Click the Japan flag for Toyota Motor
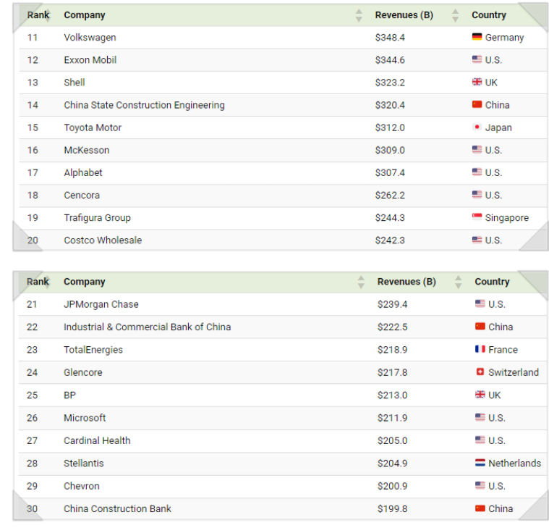 [477, 127]
